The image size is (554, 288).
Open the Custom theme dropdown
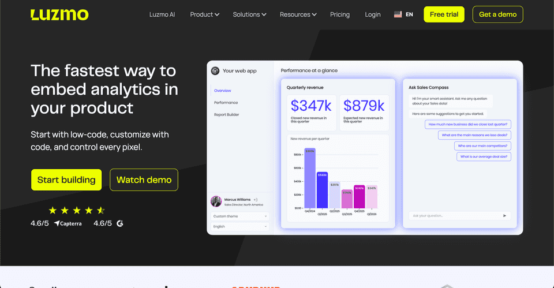240,216
